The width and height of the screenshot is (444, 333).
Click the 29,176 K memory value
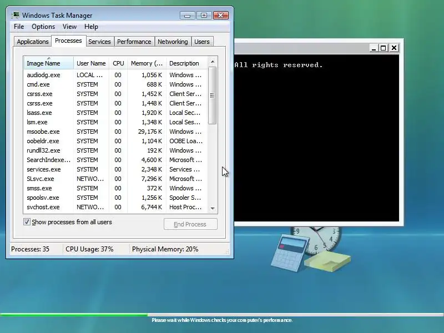(x=150, y=132)
